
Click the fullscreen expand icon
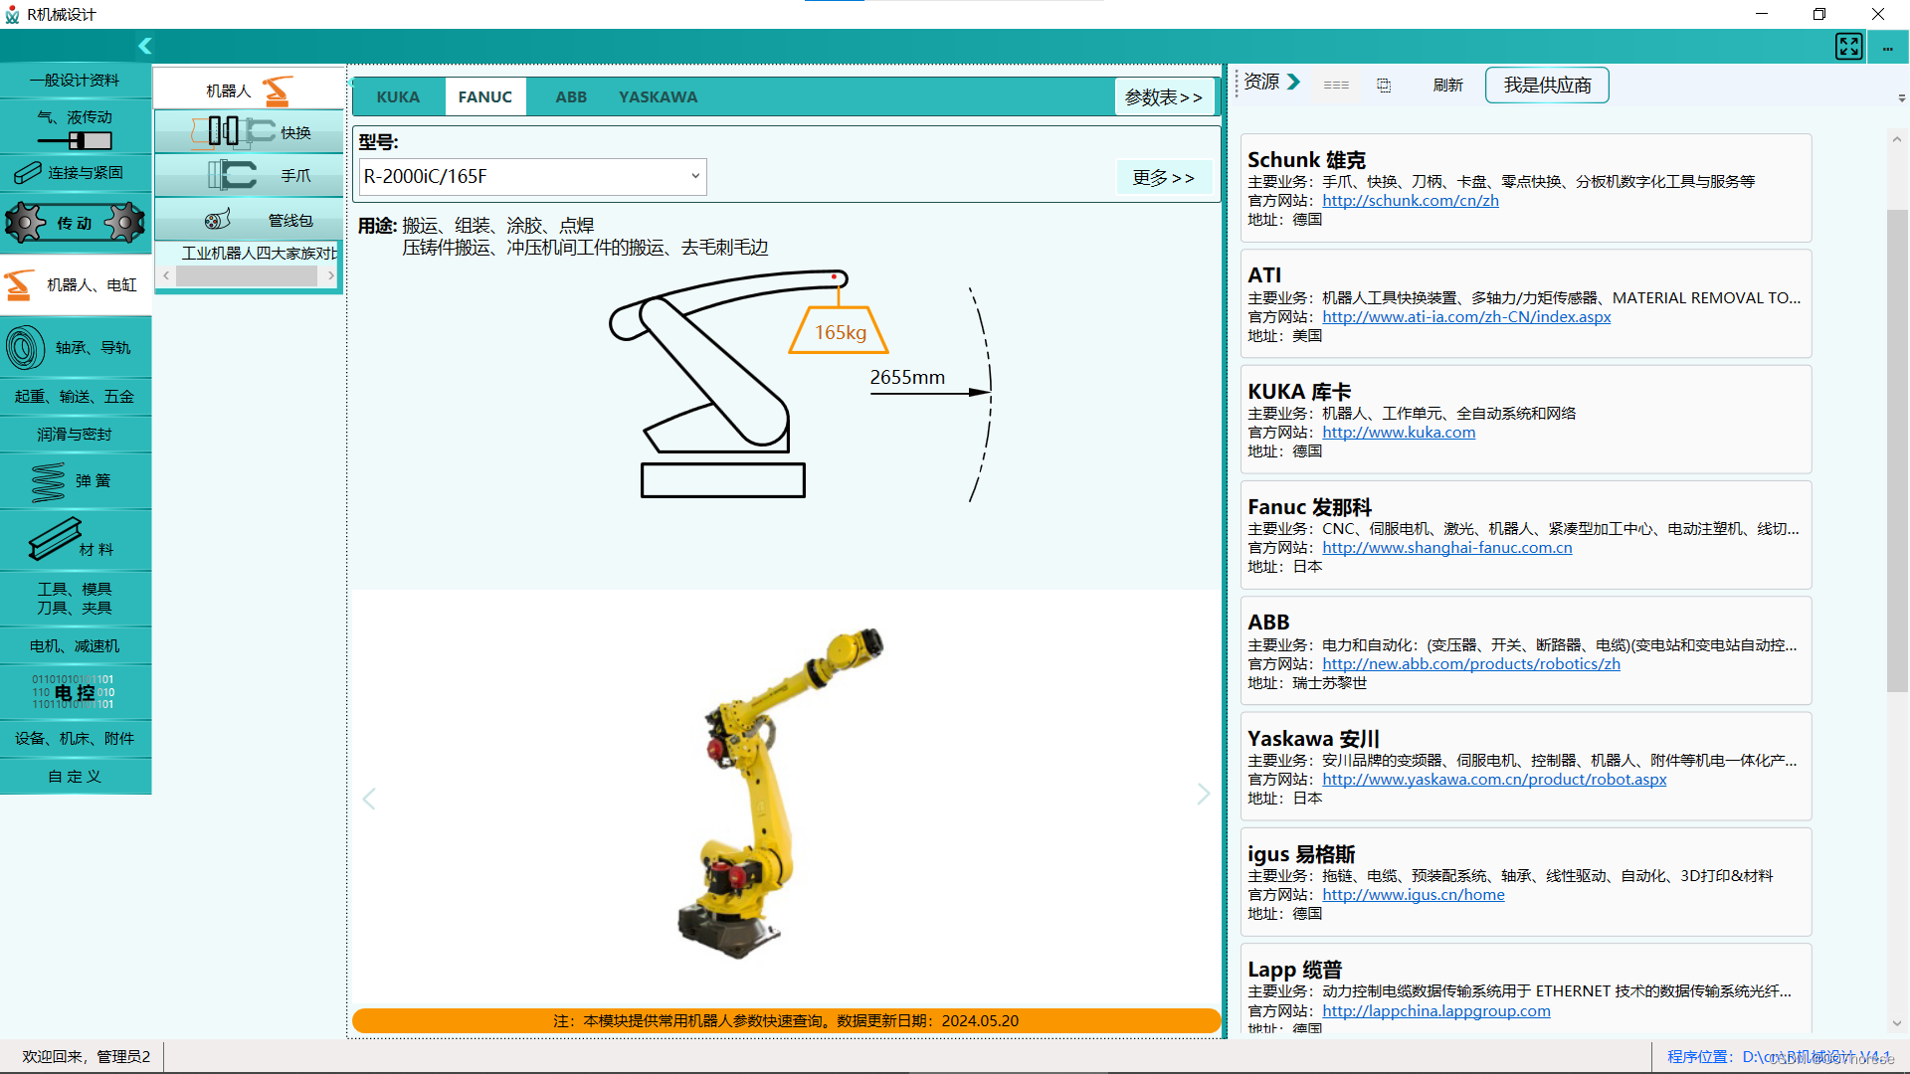coord(1848,46)
